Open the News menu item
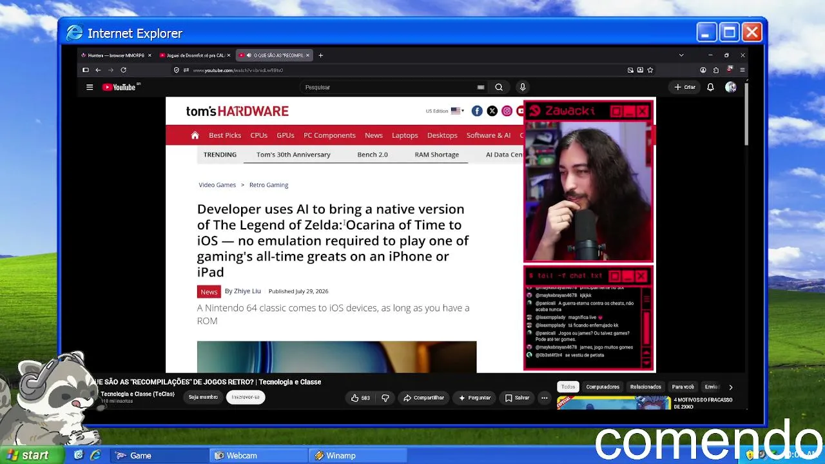Screen dimensions: 825x464 pos(374,135)
